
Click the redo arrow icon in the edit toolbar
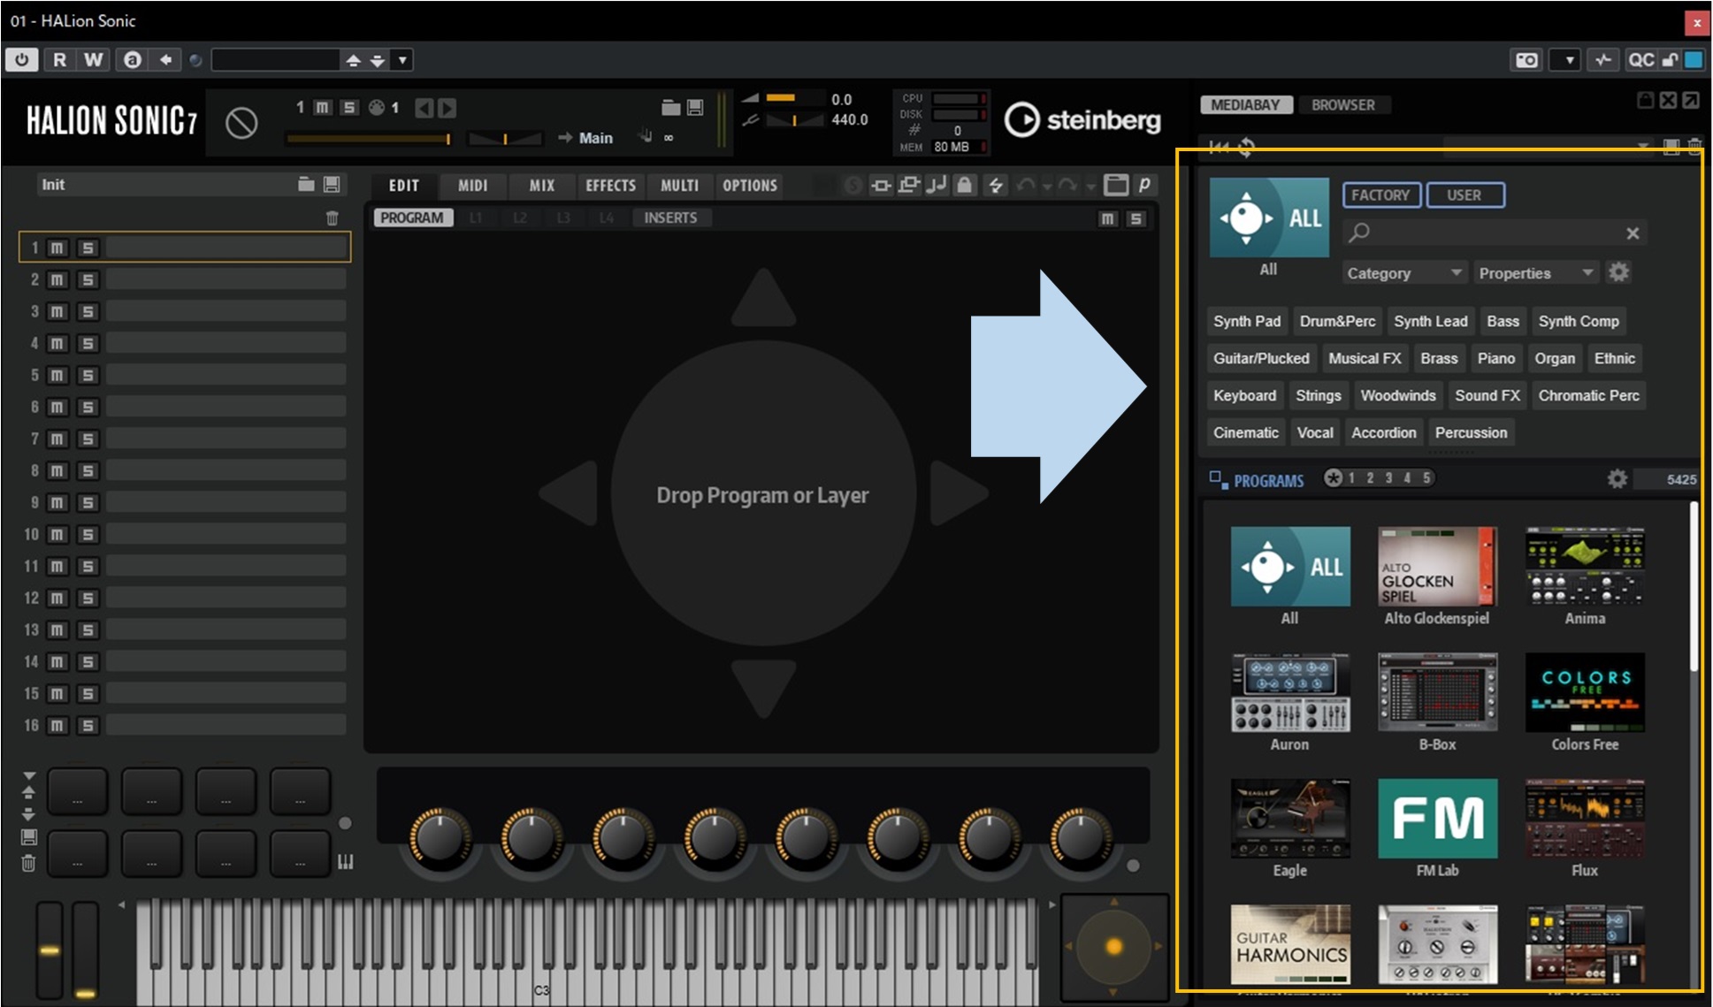point(1067,185)
